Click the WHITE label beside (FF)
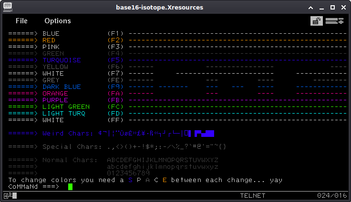The height and width of the screenshot is (202, 351). pos(53,120)
